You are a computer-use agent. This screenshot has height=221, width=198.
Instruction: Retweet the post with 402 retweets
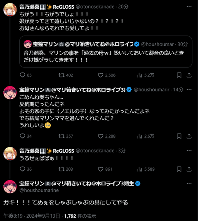(x=66, y=75)
